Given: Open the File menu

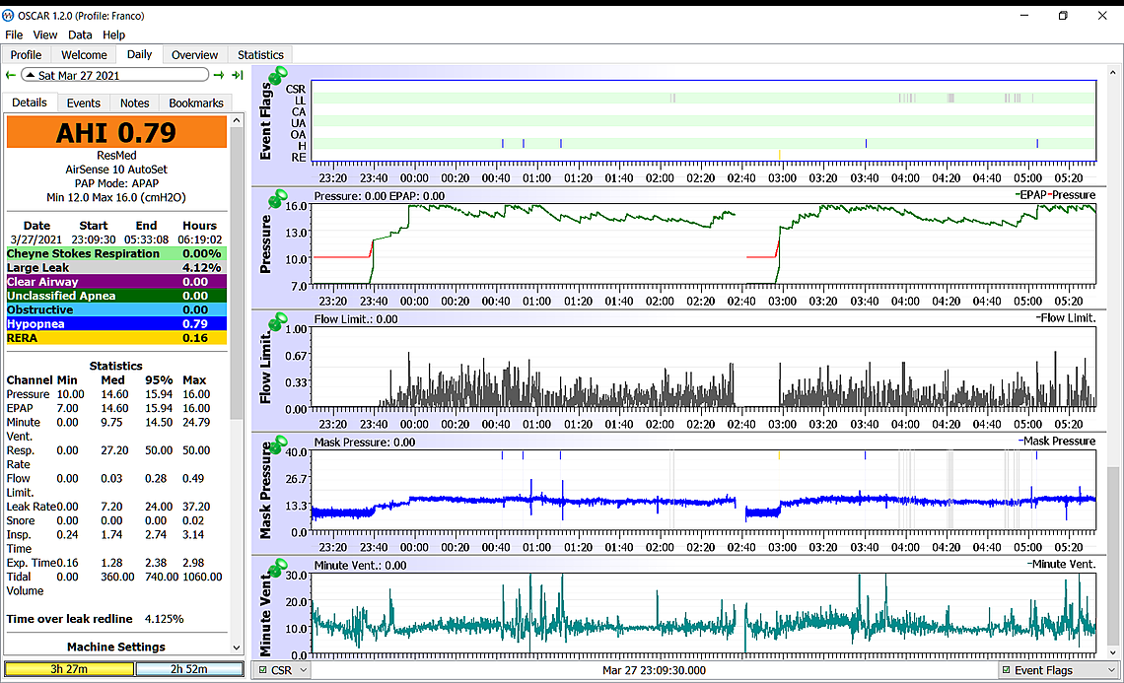Looking at the screenshot, I should tap(14, 34).
